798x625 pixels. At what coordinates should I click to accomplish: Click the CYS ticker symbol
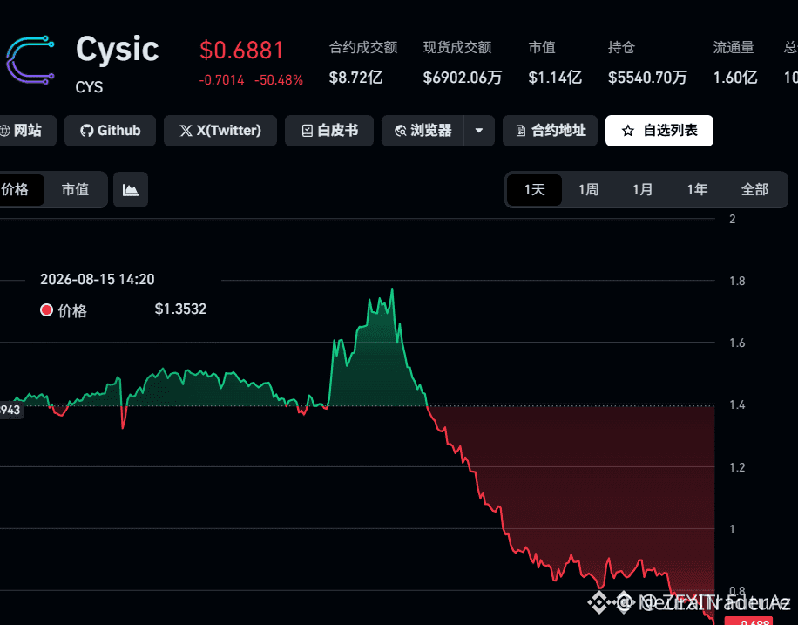point(89,88)
